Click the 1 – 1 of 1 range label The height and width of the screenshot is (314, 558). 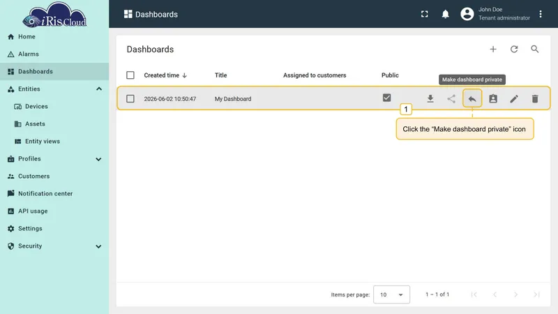point(437,294)
